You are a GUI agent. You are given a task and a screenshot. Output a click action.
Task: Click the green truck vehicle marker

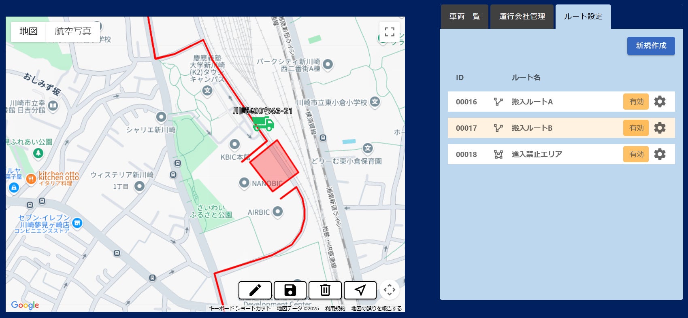point(263,124)
